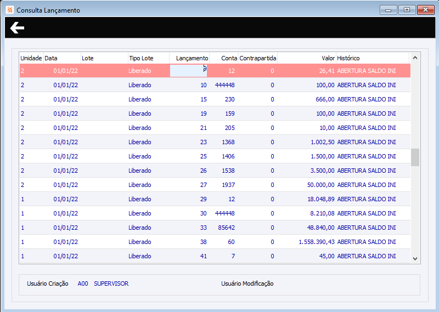Maximize the Consulta Lançamento window
Screen dimensions: 439x312
tap(407, 10)
